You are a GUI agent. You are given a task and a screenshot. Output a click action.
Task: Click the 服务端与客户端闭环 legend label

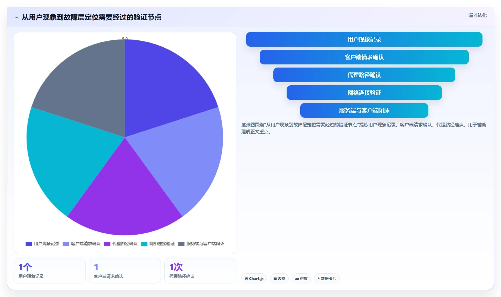205,244
